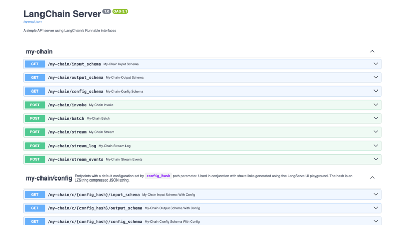Click the GET badge for /my-chain/config_schema
Screen dimensions: 405x225
[35, 92]
